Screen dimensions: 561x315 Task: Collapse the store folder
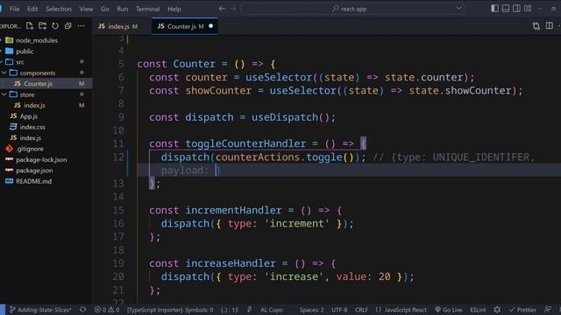(27, 94)
